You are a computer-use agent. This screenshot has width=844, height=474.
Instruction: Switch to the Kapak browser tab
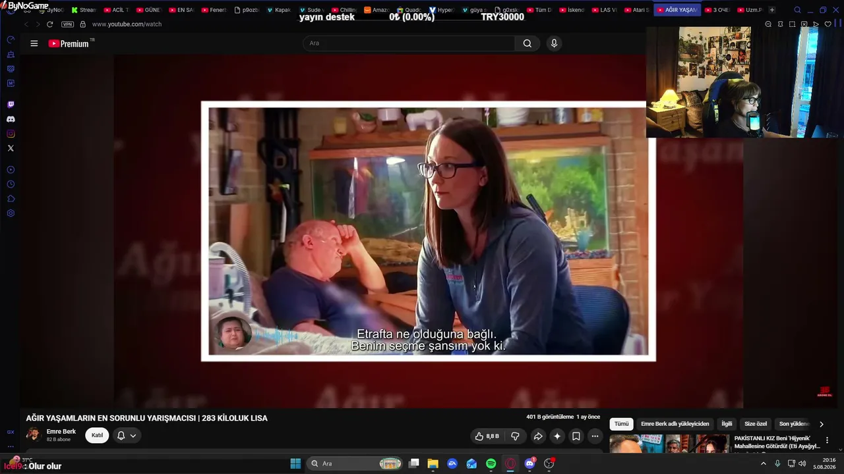pos(279,10)
